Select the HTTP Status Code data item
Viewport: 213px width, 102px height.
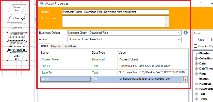(x=17, y=56)
